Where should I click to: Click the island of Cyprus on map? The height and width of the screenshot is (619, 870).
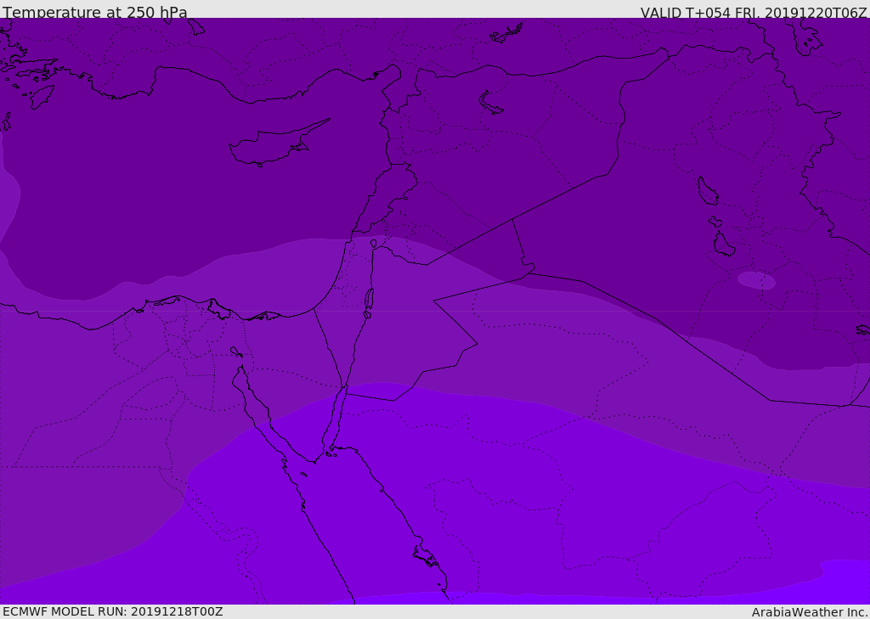pyautogui.click(x=279, y=143)
